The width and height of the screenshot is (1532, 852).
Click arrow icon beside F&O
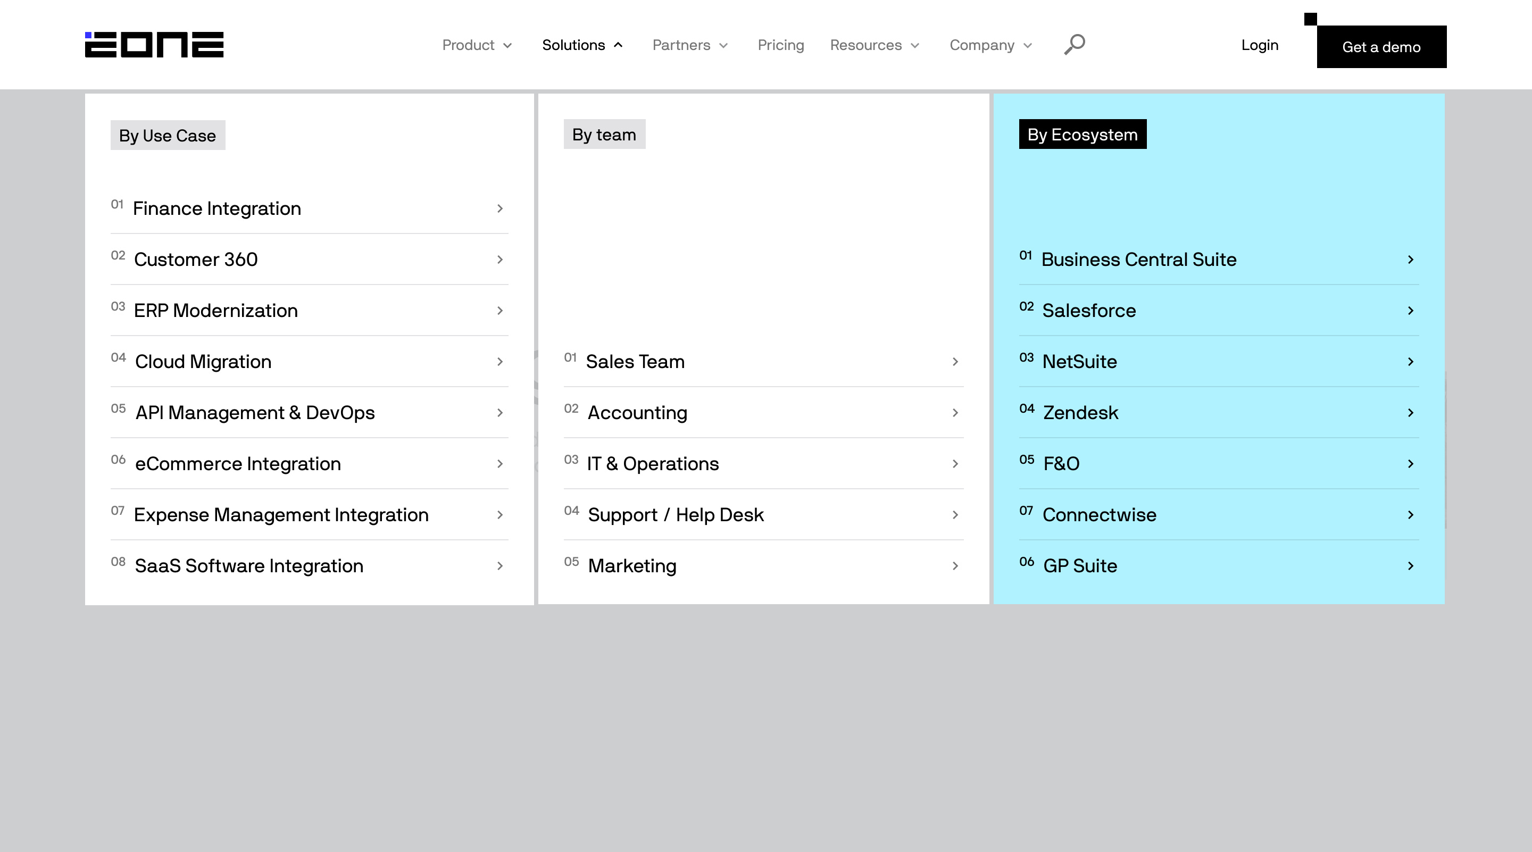(x=1411, y=464)
